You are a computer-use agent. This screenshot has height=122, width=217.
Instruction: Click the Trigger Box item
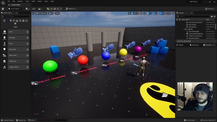16,61
